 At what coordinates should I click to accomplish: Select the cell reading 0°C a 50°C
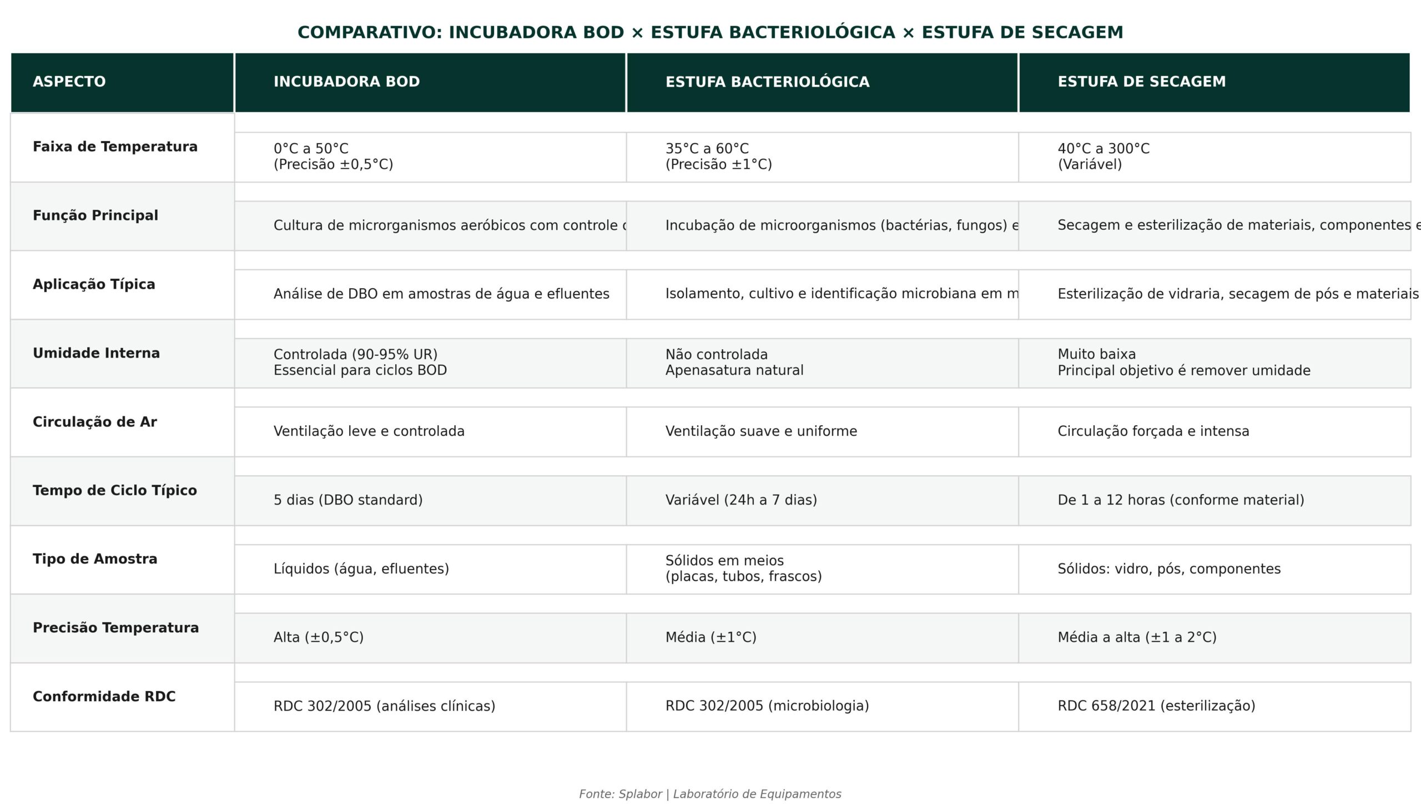point(430,157)
